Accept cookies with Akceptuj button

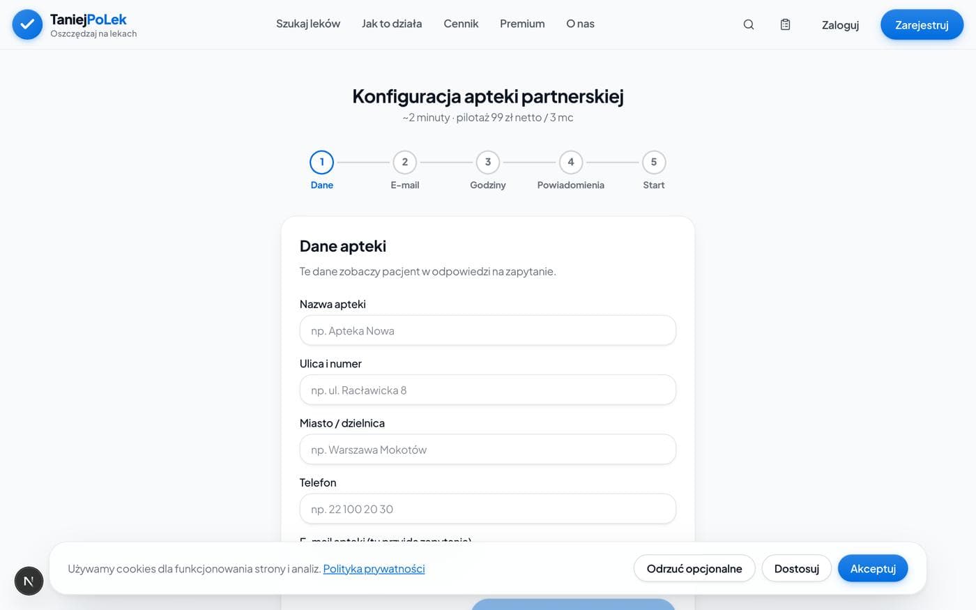(873, 568)
